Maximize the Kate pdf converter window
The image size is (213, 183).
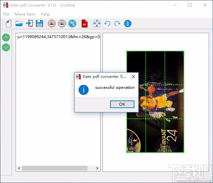[190, 5]
